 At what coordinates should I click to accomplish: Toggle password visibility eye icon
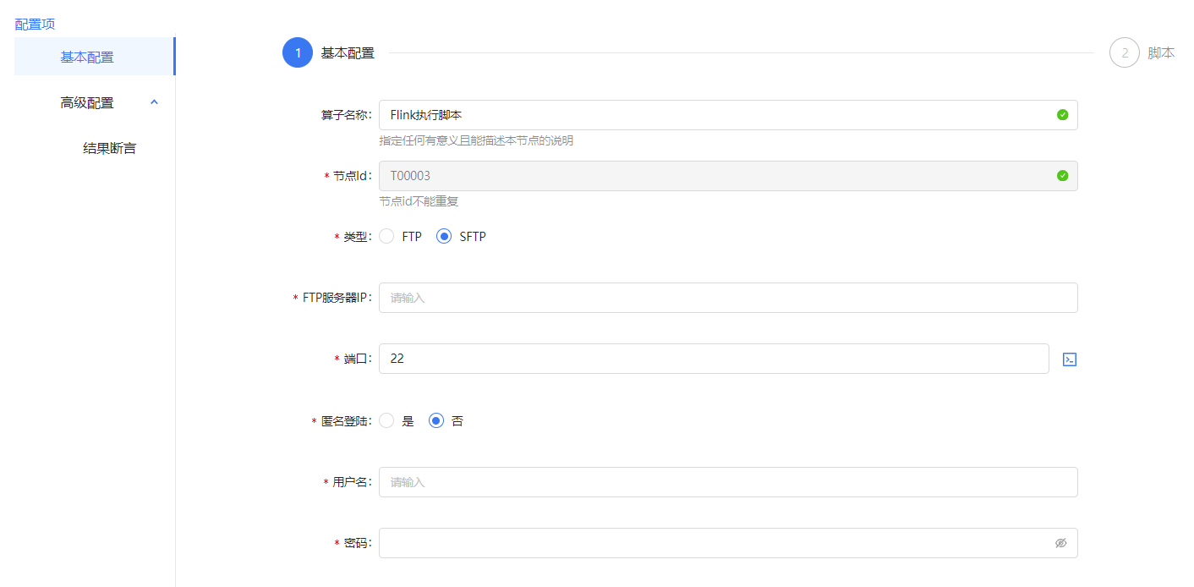(x=1060, y=543)
